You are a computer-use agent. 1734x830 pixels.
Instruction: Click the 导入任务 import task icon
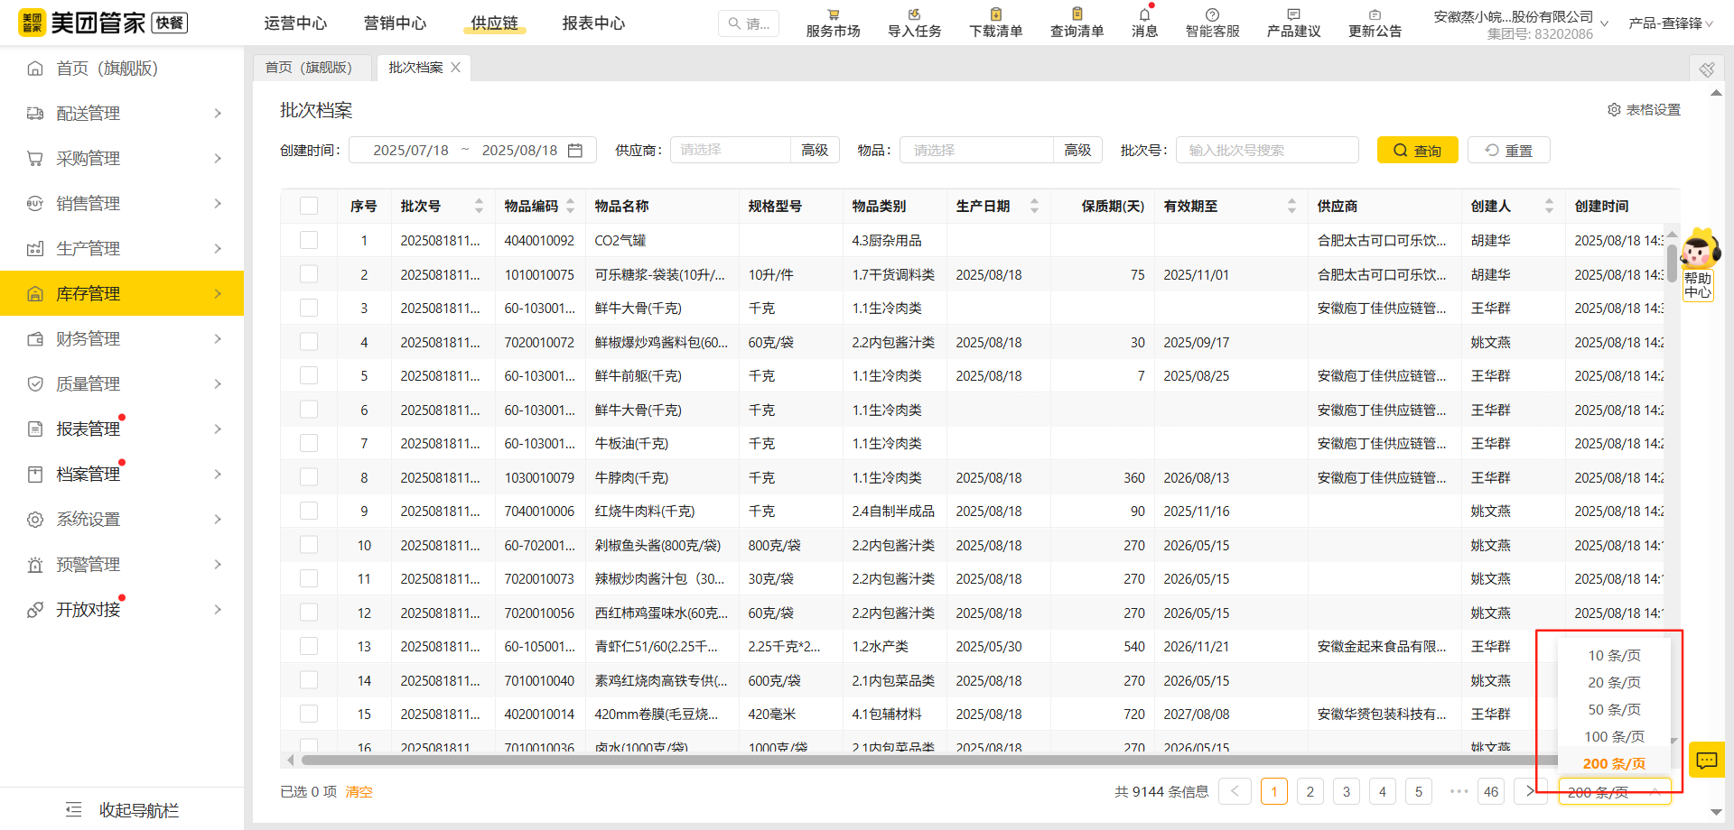pyautogui.click(x=913, y=22)
